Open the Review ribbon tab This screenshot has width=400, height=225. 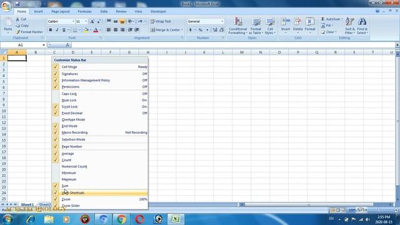pyautogui.click(x=121, y=11)
